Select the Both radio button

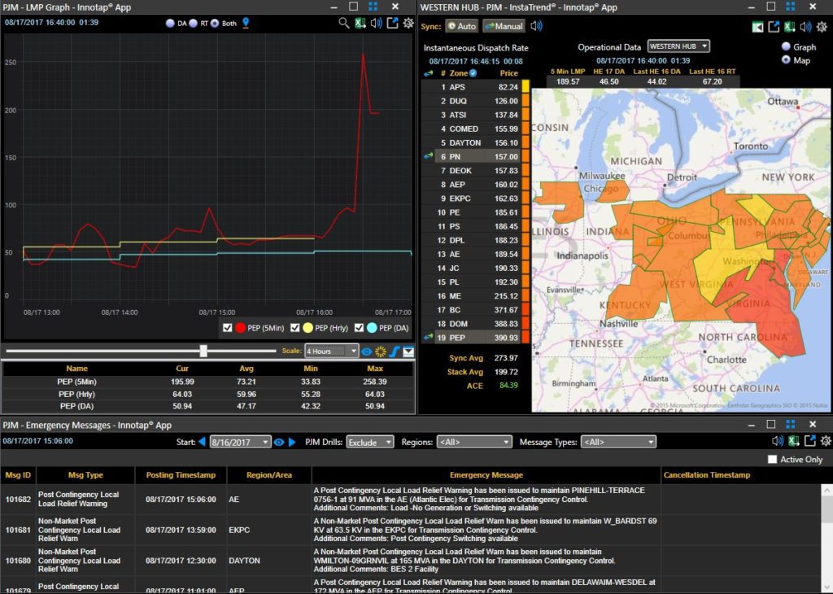pyautogui.click(x=215, y=24)
